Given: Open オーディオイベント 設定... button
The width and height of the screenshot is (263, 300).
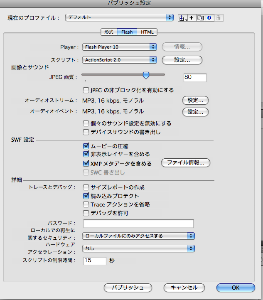Looking at the screenshot, I should click(195, 112).
